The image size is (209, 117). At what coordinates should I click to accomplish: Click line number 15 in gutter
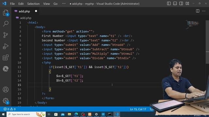click(x=19, y=85)
